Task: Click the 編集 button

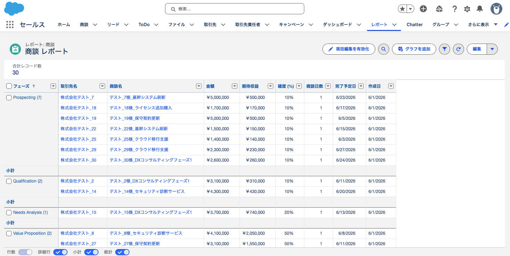Action: 477,49
